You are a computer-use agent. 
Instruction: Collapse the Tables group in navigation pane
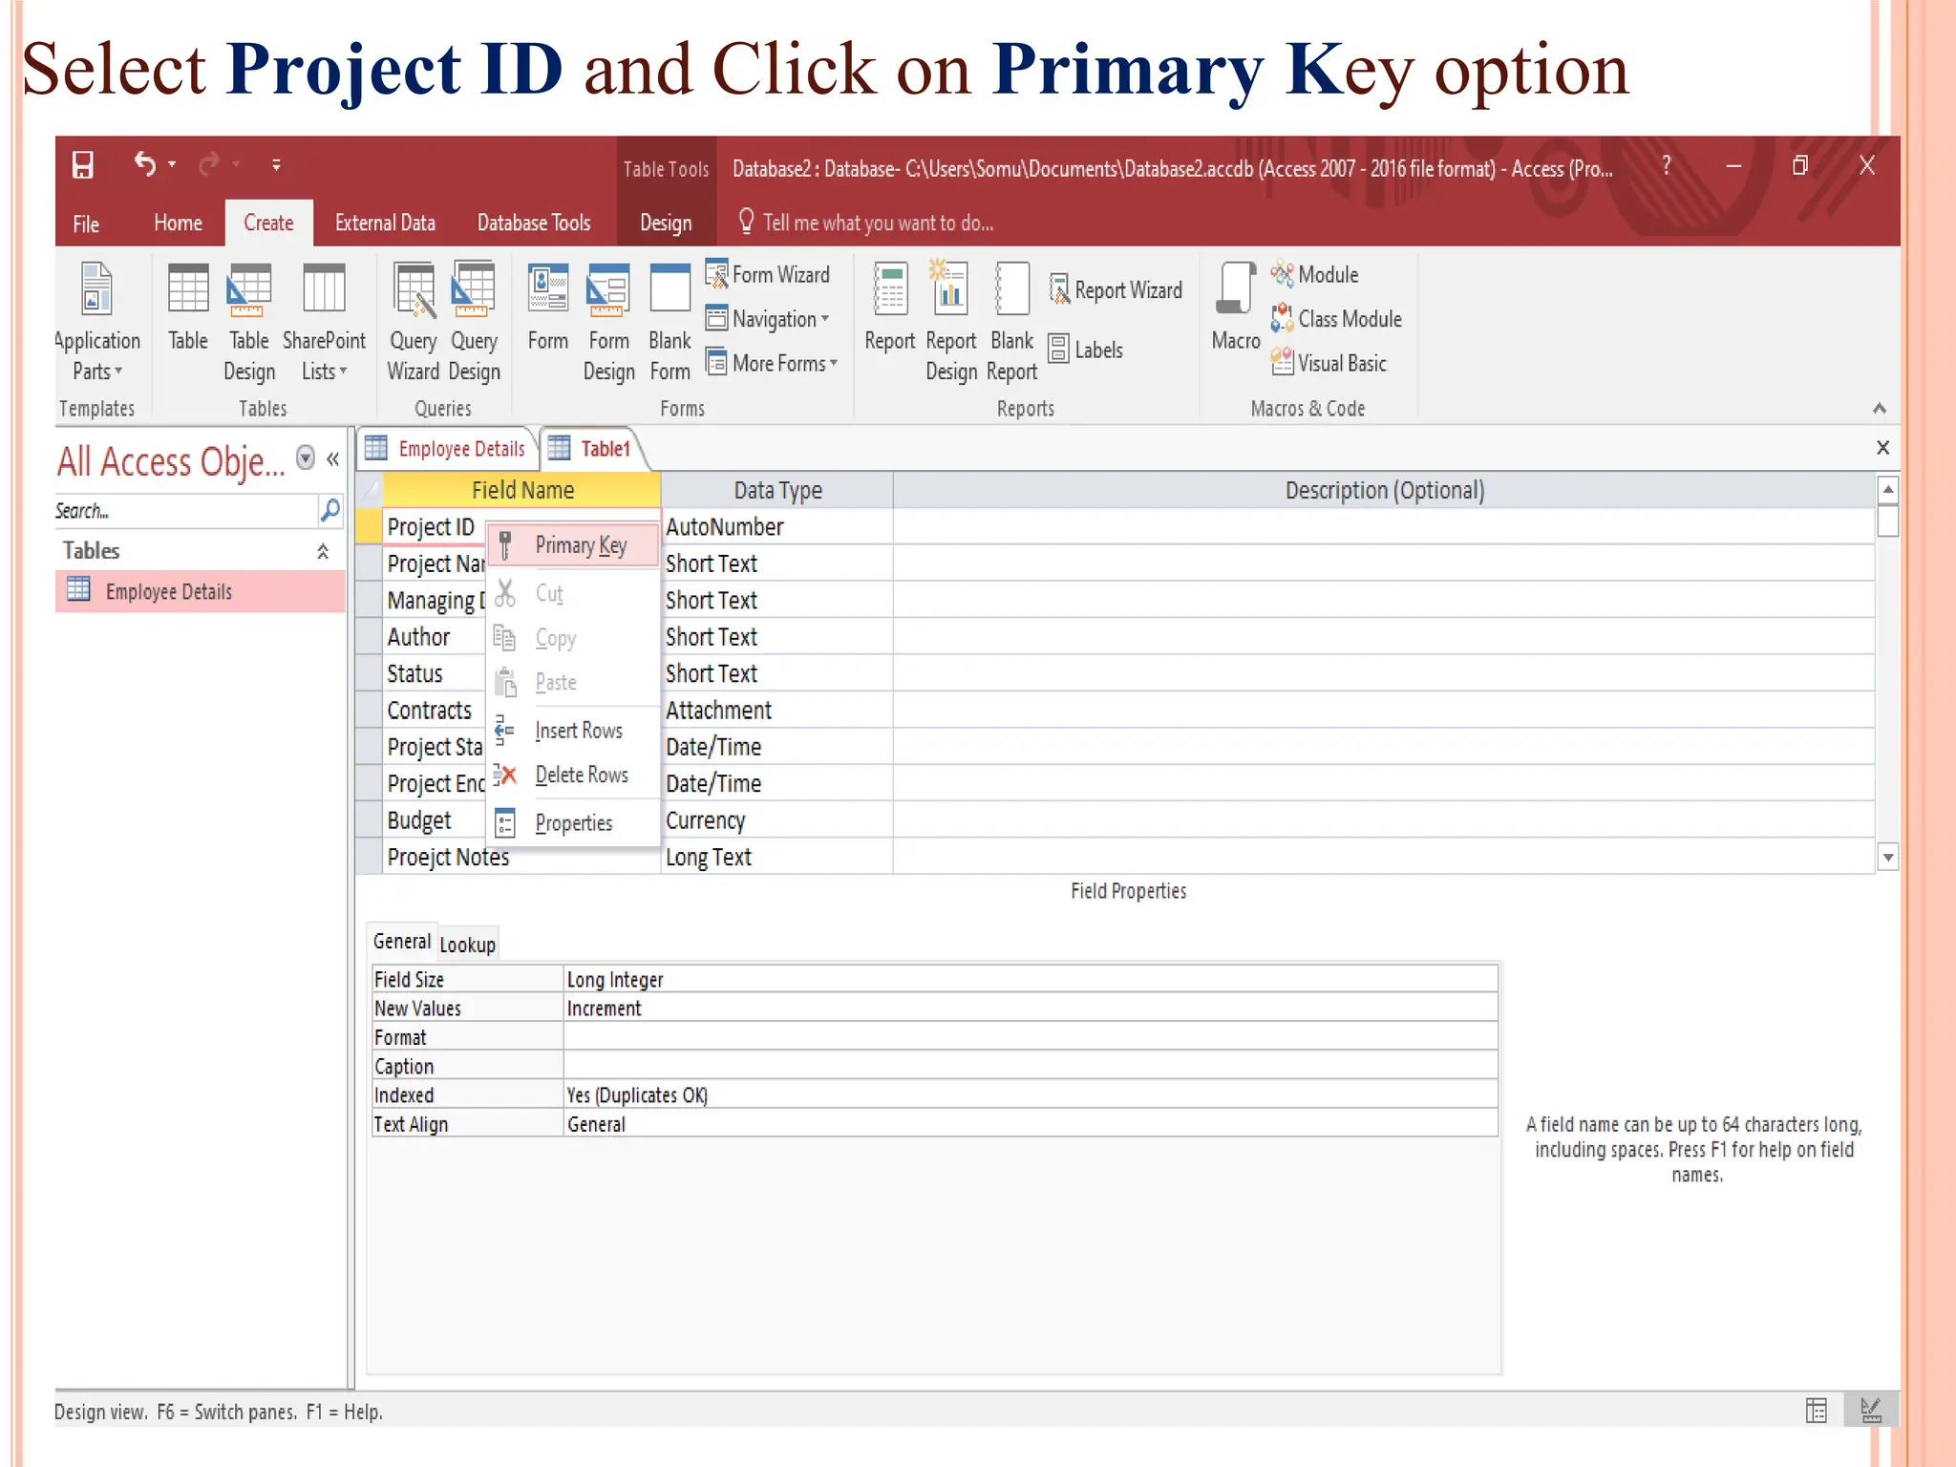pos(323,551)
